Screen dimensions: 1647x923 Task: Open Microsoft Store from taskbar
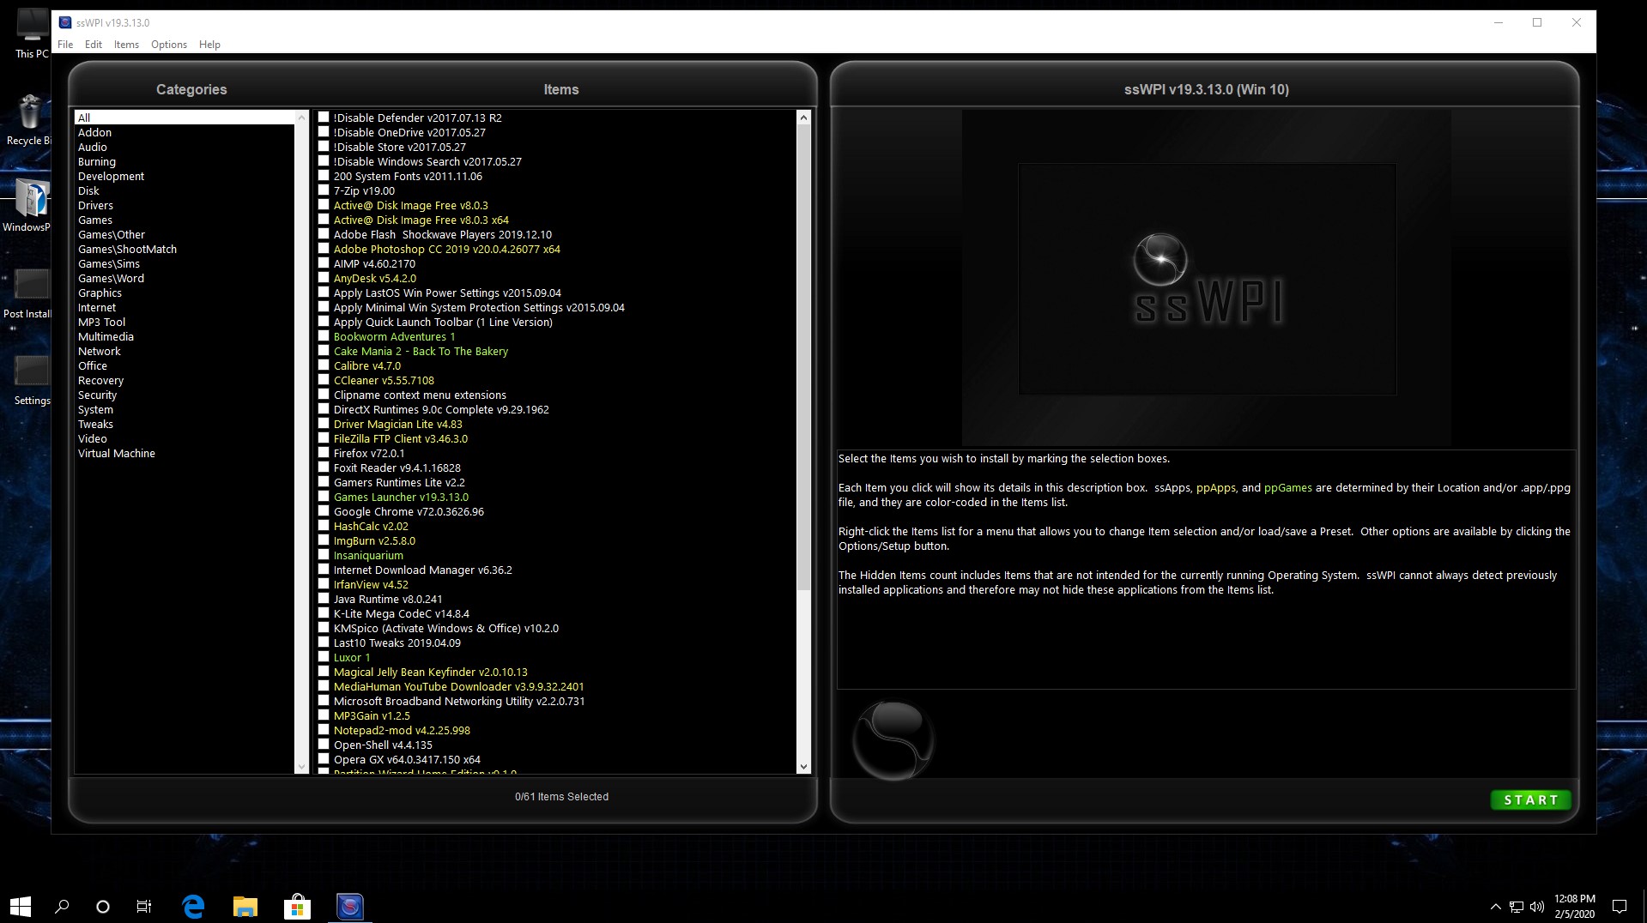(x=297, y=906)
